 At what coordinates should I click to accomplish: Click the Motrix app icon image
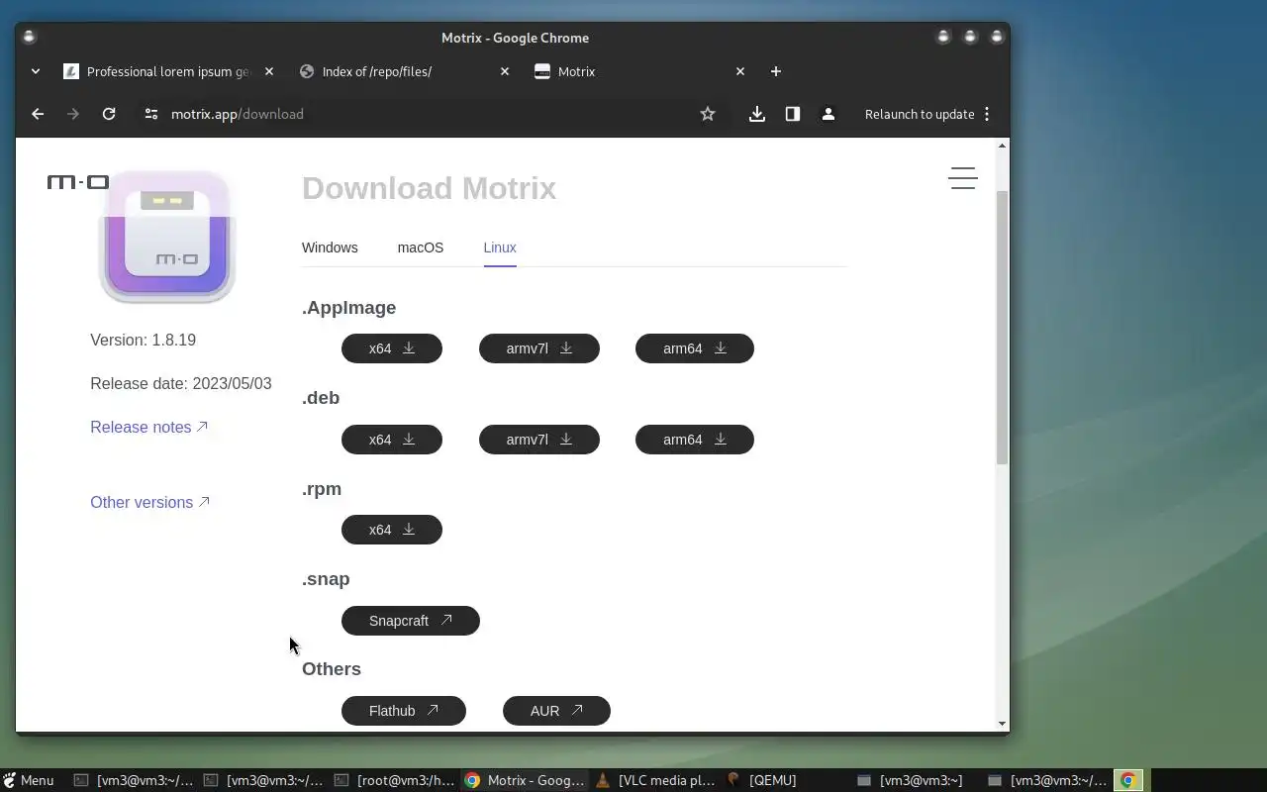[167, 236]
